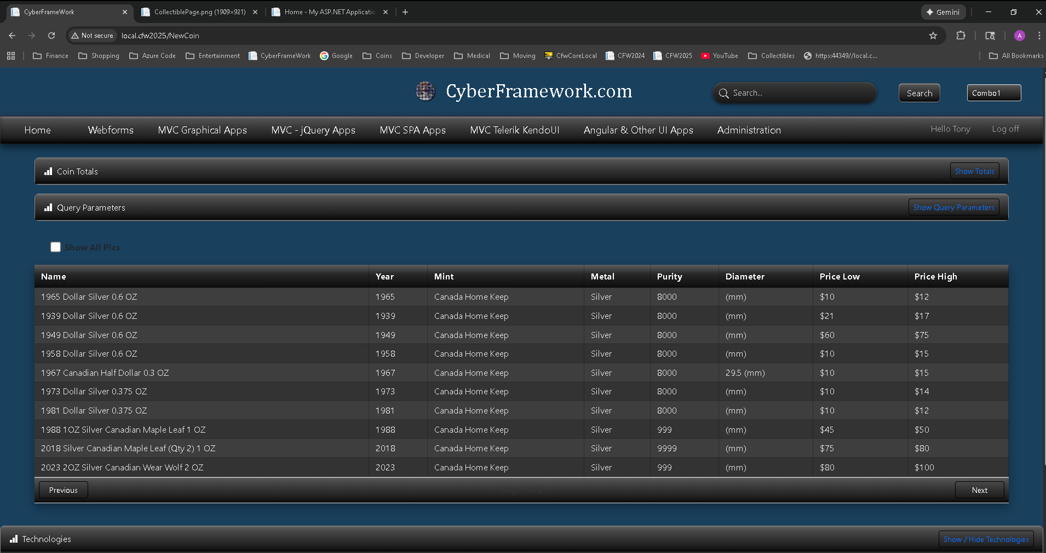Click the bookmark star in the address bar
The height and width of the screenshot is (553, 1046).
click(x=933, y=36)
